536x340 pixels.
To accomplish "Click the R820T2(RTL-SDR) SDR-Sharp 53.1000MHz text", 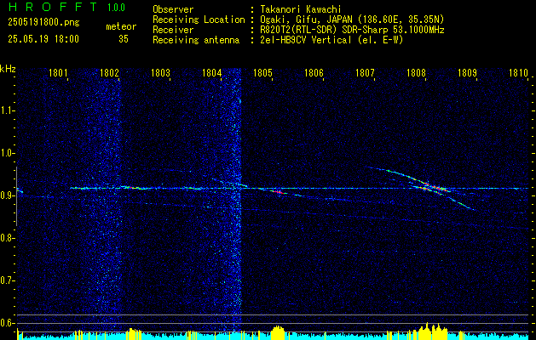I will (352, 30).
